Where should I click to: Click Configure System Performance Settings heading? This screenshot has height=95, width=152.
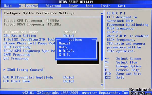point(39,13)
